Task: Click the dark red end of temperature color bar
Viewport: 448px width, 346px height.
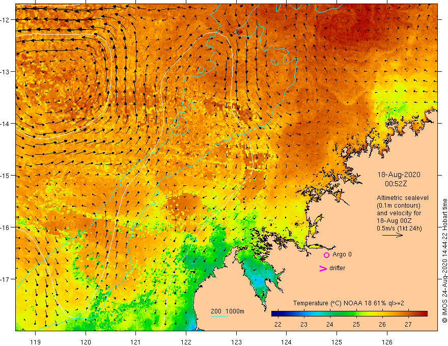Action: [424, 314]
